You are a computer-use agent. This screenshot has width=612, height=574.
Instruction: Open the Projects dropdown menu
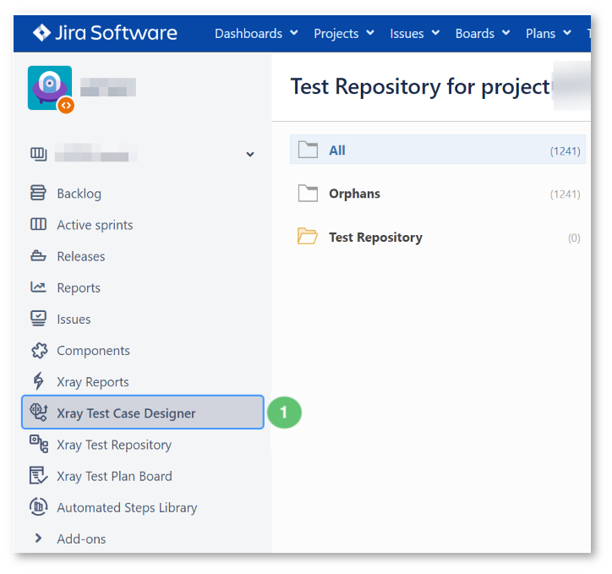[x=344, y=34]
